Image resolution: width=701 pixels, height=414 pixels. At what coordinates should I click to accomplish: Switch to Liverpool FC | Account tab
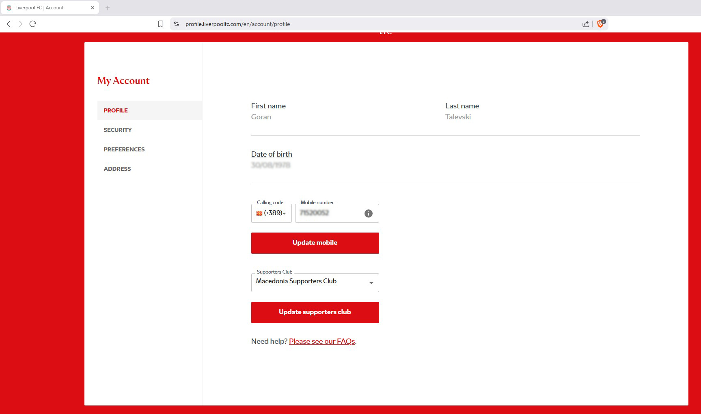point(50,8)
